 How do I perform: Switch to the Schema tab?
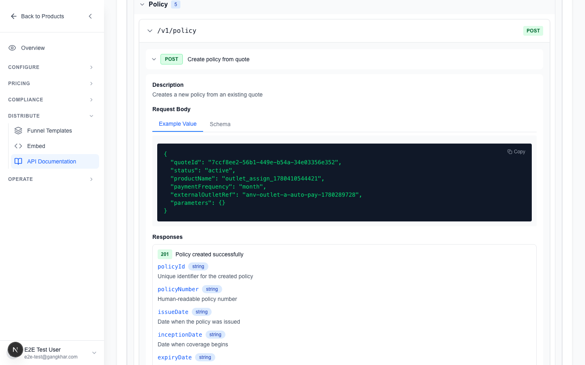tap(220, 124)
